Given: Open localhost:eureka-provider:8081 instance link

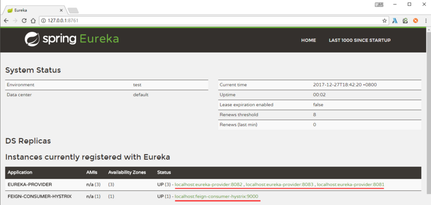Looking at the screenshot, I should tap(351, 185).
